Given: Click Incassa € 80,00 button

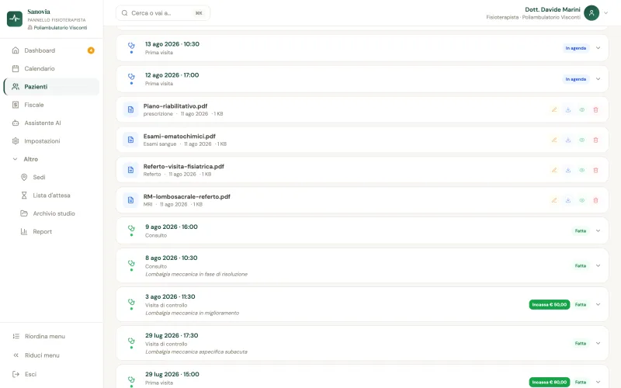Looking at the screenshot, I should click(x=550, y=382).
